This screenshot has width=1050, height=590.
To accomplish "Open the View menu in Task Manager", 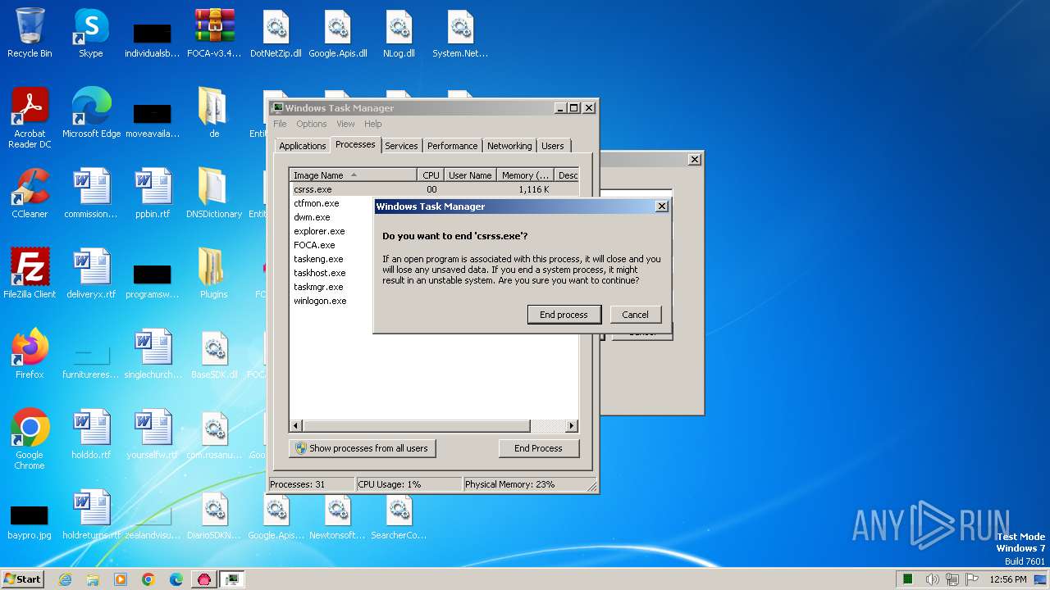I will click(x=345, y=124).
